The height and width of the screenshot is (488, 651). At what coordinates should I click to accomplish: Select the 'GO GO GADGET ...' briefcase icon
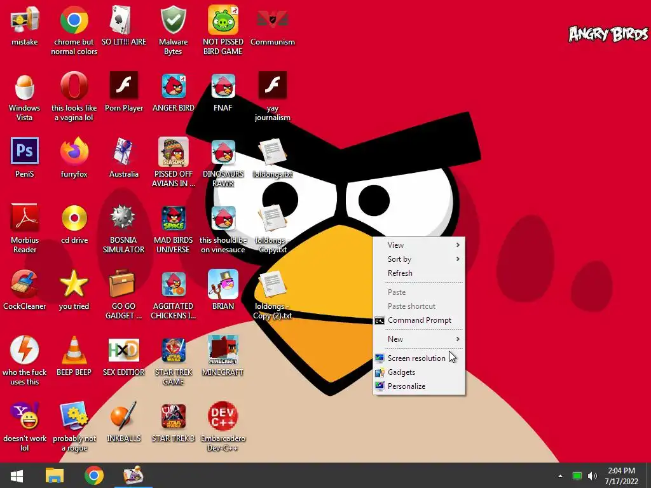121,284
